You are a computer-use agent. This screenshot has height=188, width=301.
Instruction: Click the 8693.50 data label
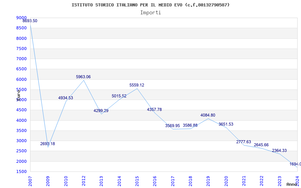[x=30, y=21]
